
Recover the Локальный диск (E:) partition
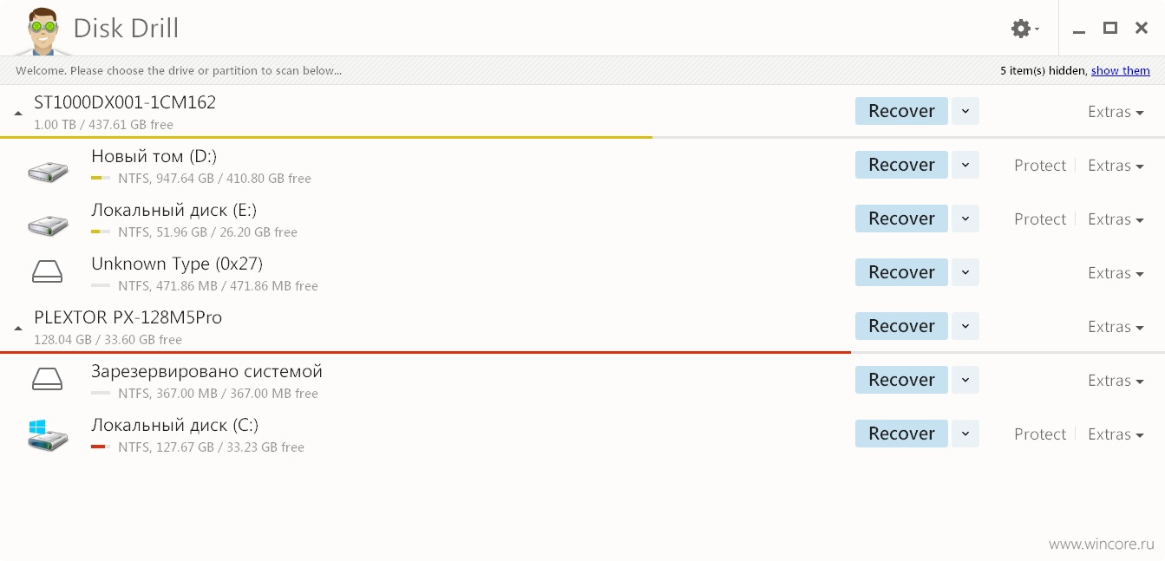pyautogui.click(x=901, y=219)
